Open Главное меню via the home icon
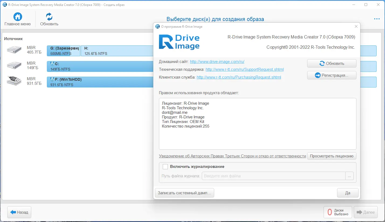The height and width of the screenshot is (222, 385). (x=18, y=17)
